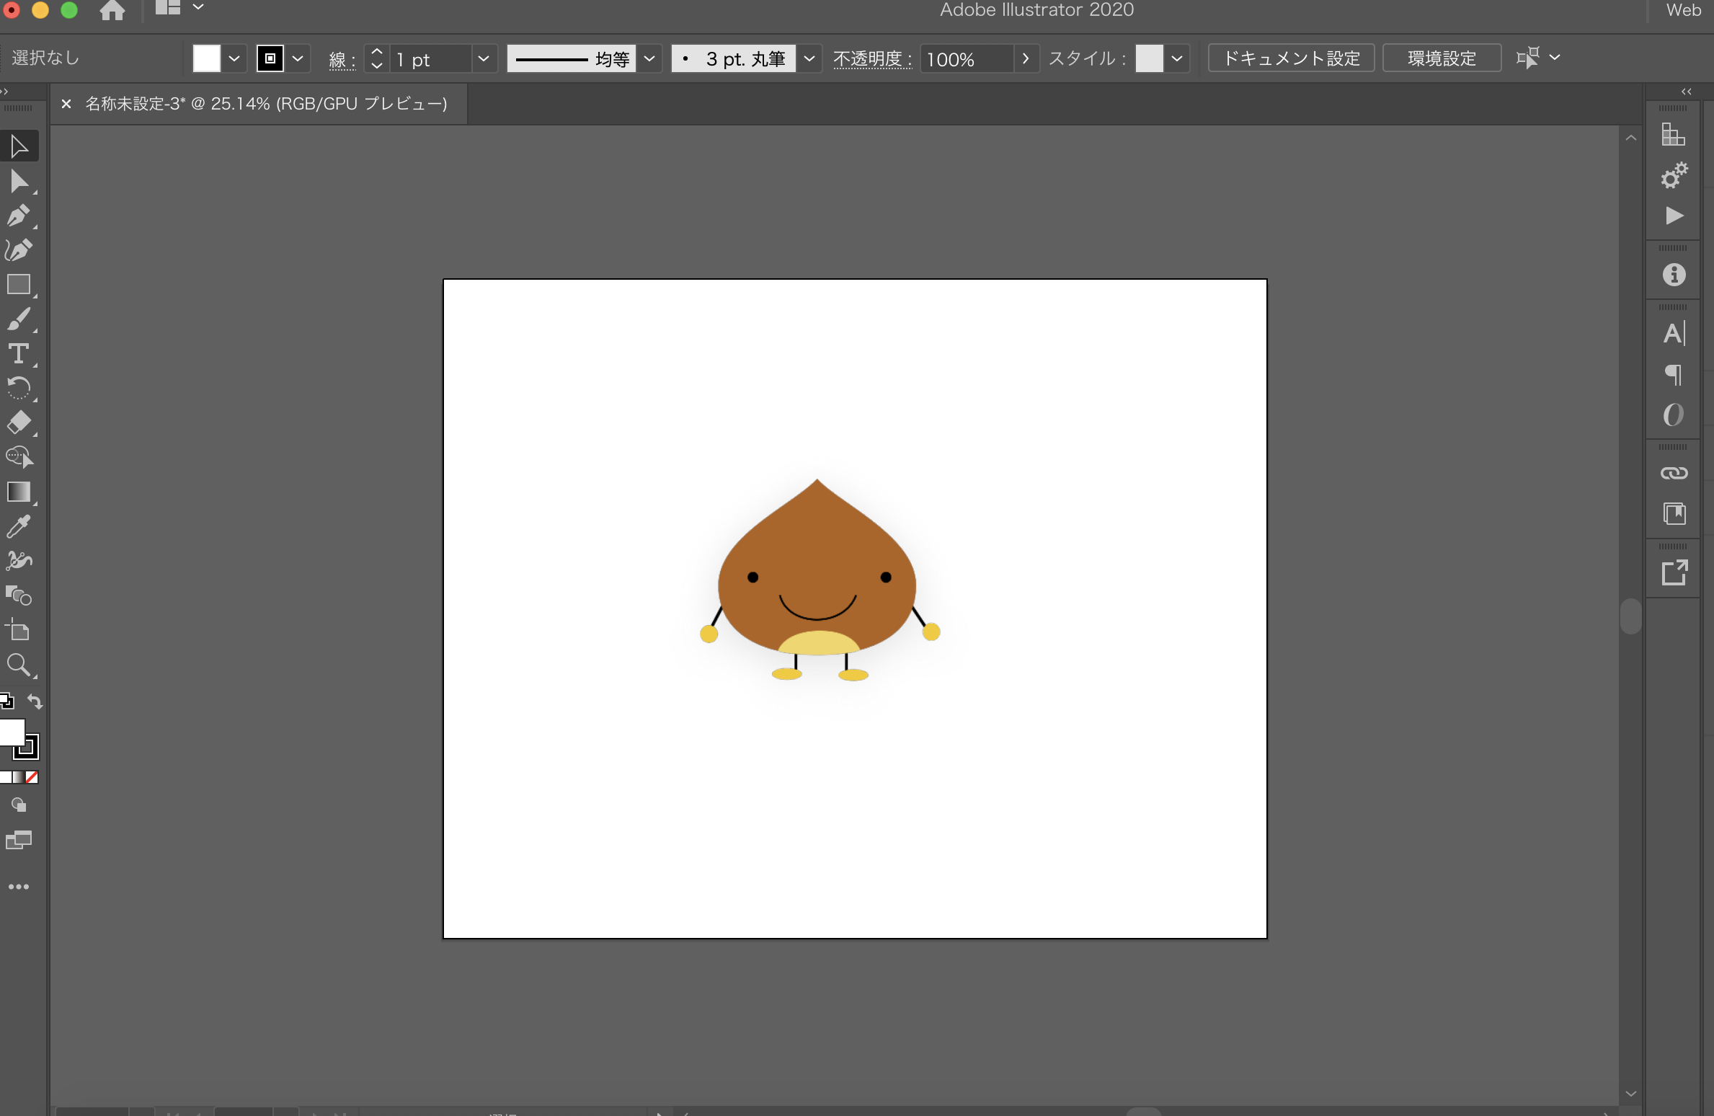This screenshot has height=1116, width=1714.
Task: Select the Rotate tool
Action: click(x=19, y=389)
